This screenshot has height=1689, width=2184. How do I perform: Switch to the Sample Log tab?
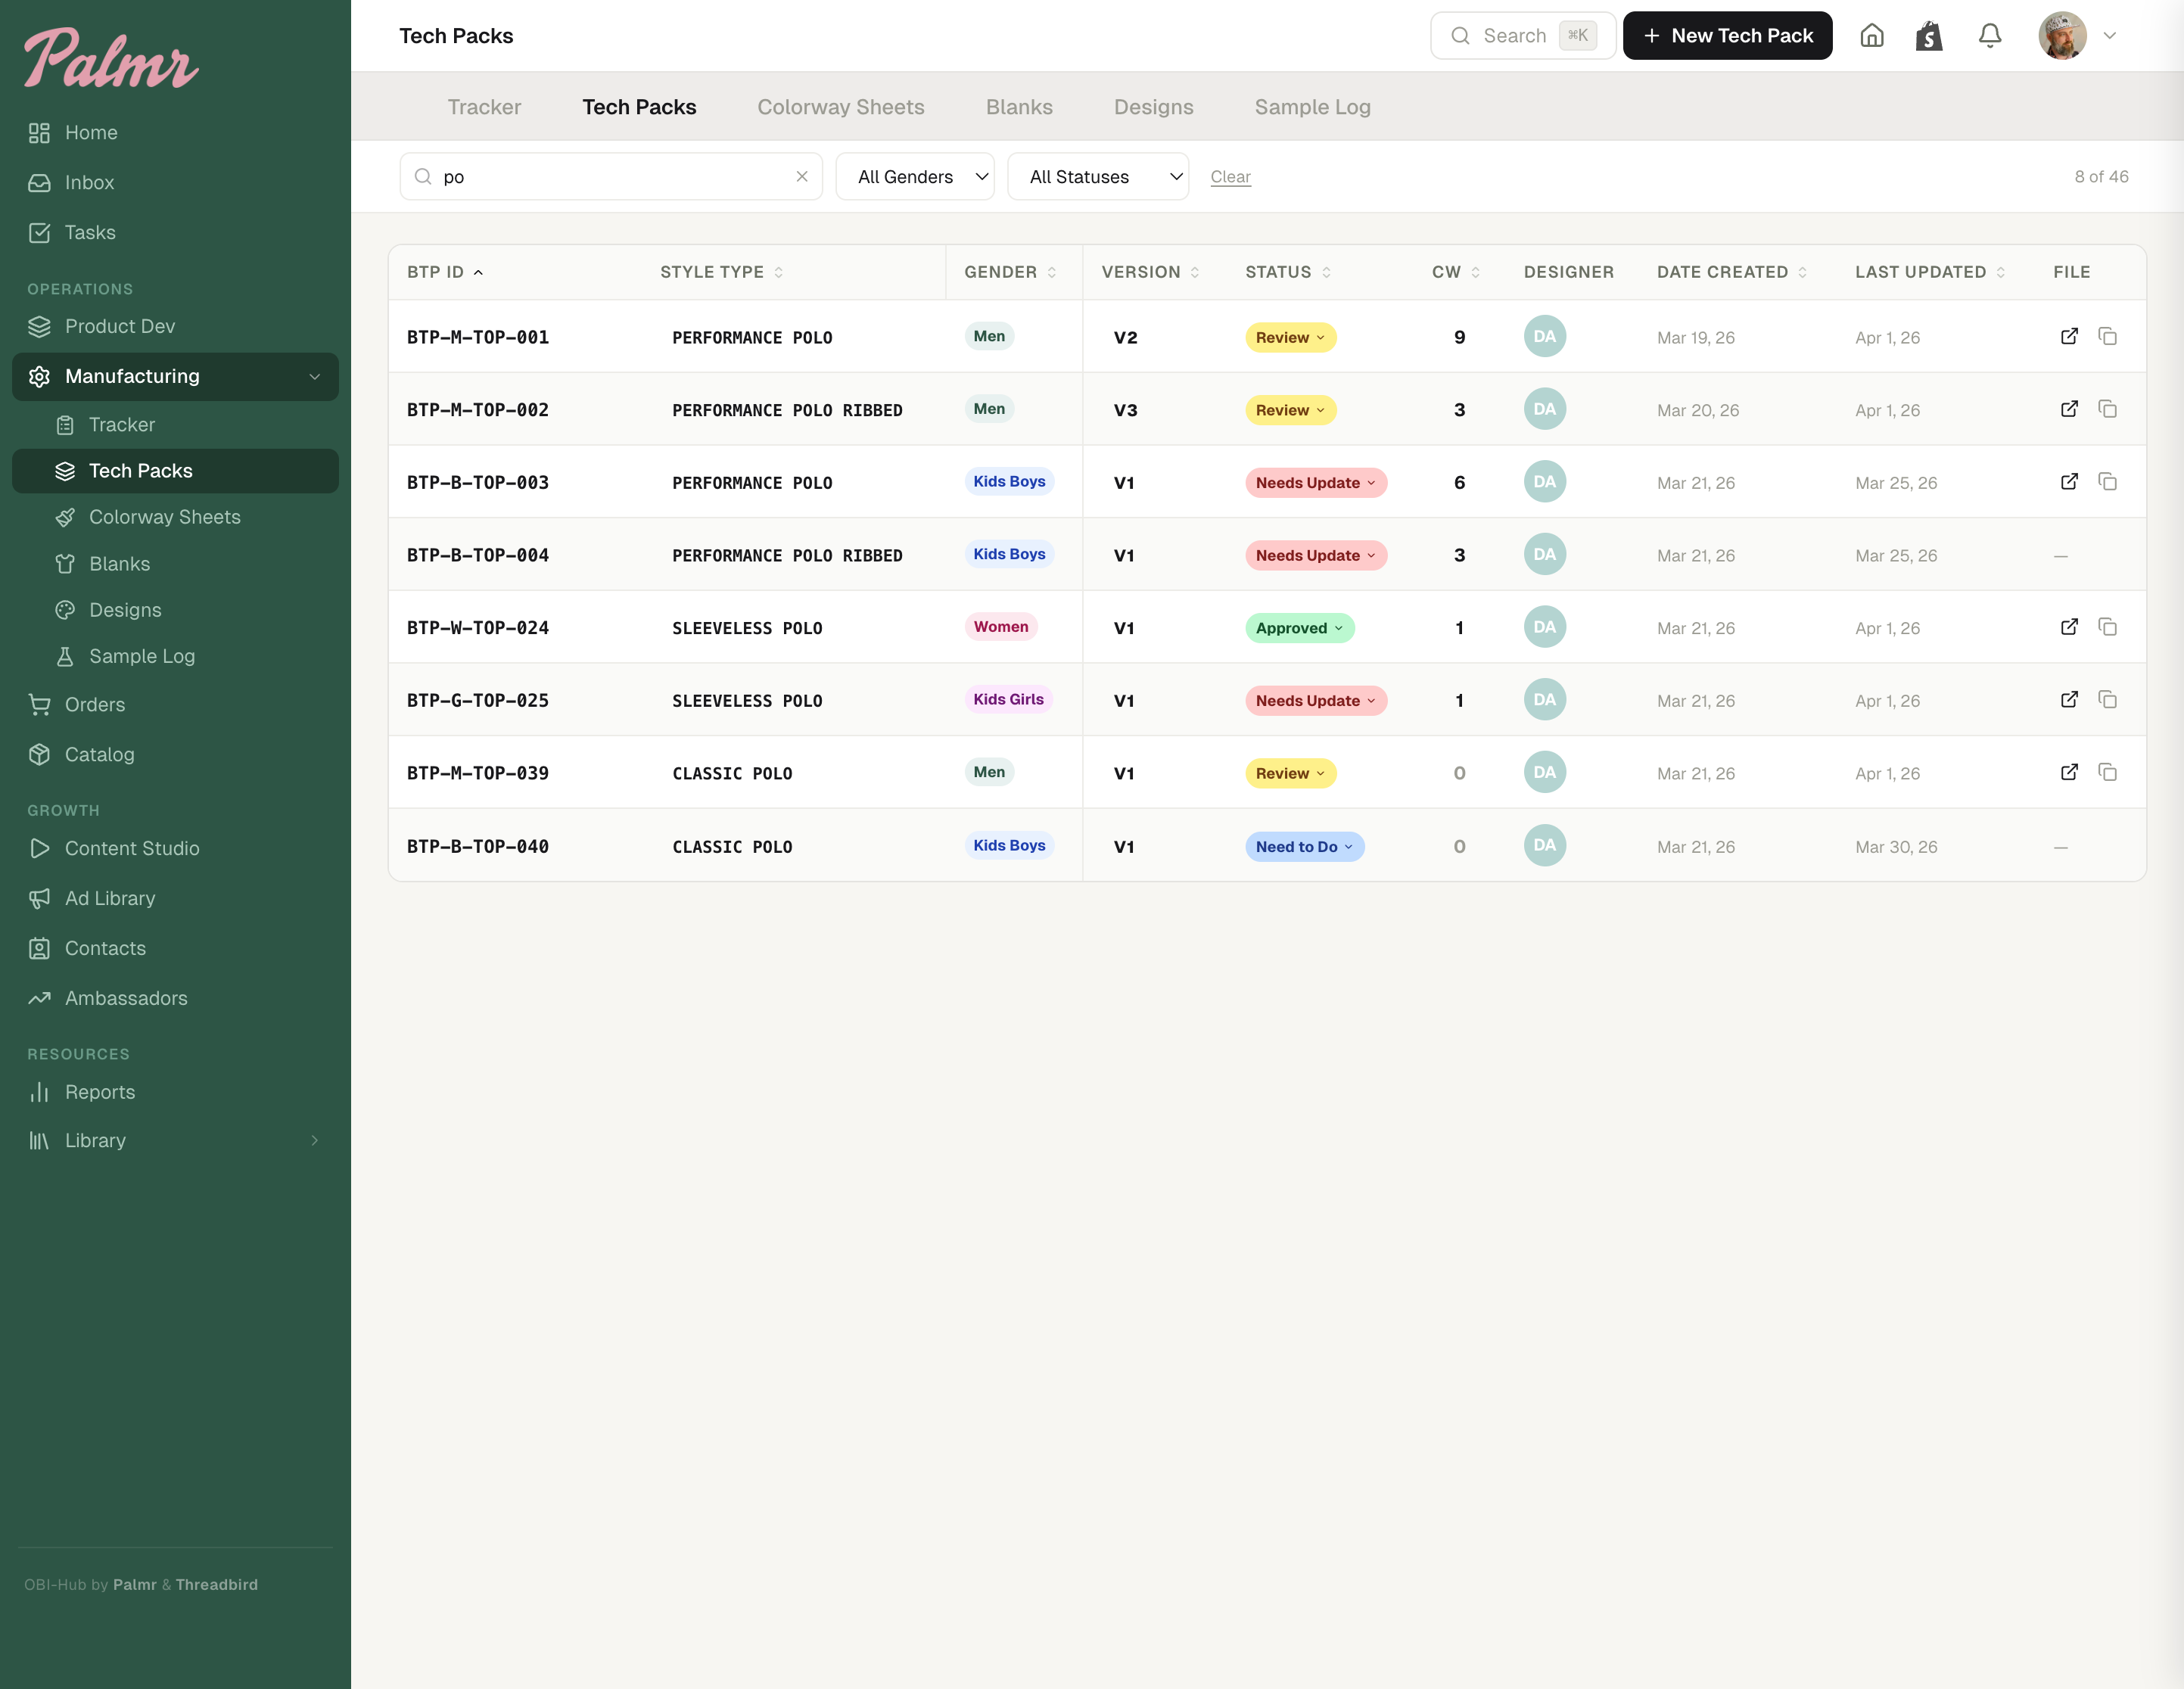[x=1312, y=107]
